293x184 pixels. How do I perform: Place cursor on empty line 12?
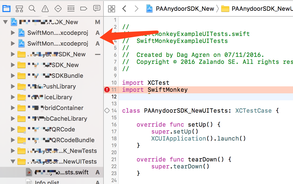click(206, 97)
